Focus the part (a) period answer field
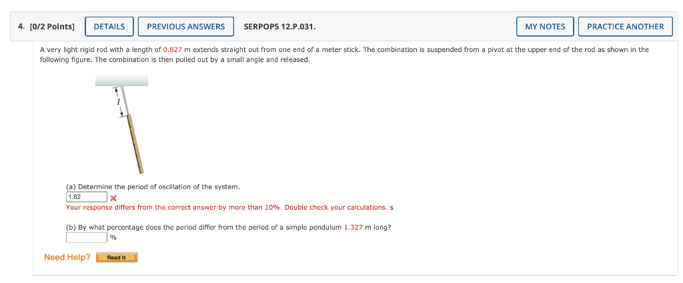The image size is (683, 283). 86,197
